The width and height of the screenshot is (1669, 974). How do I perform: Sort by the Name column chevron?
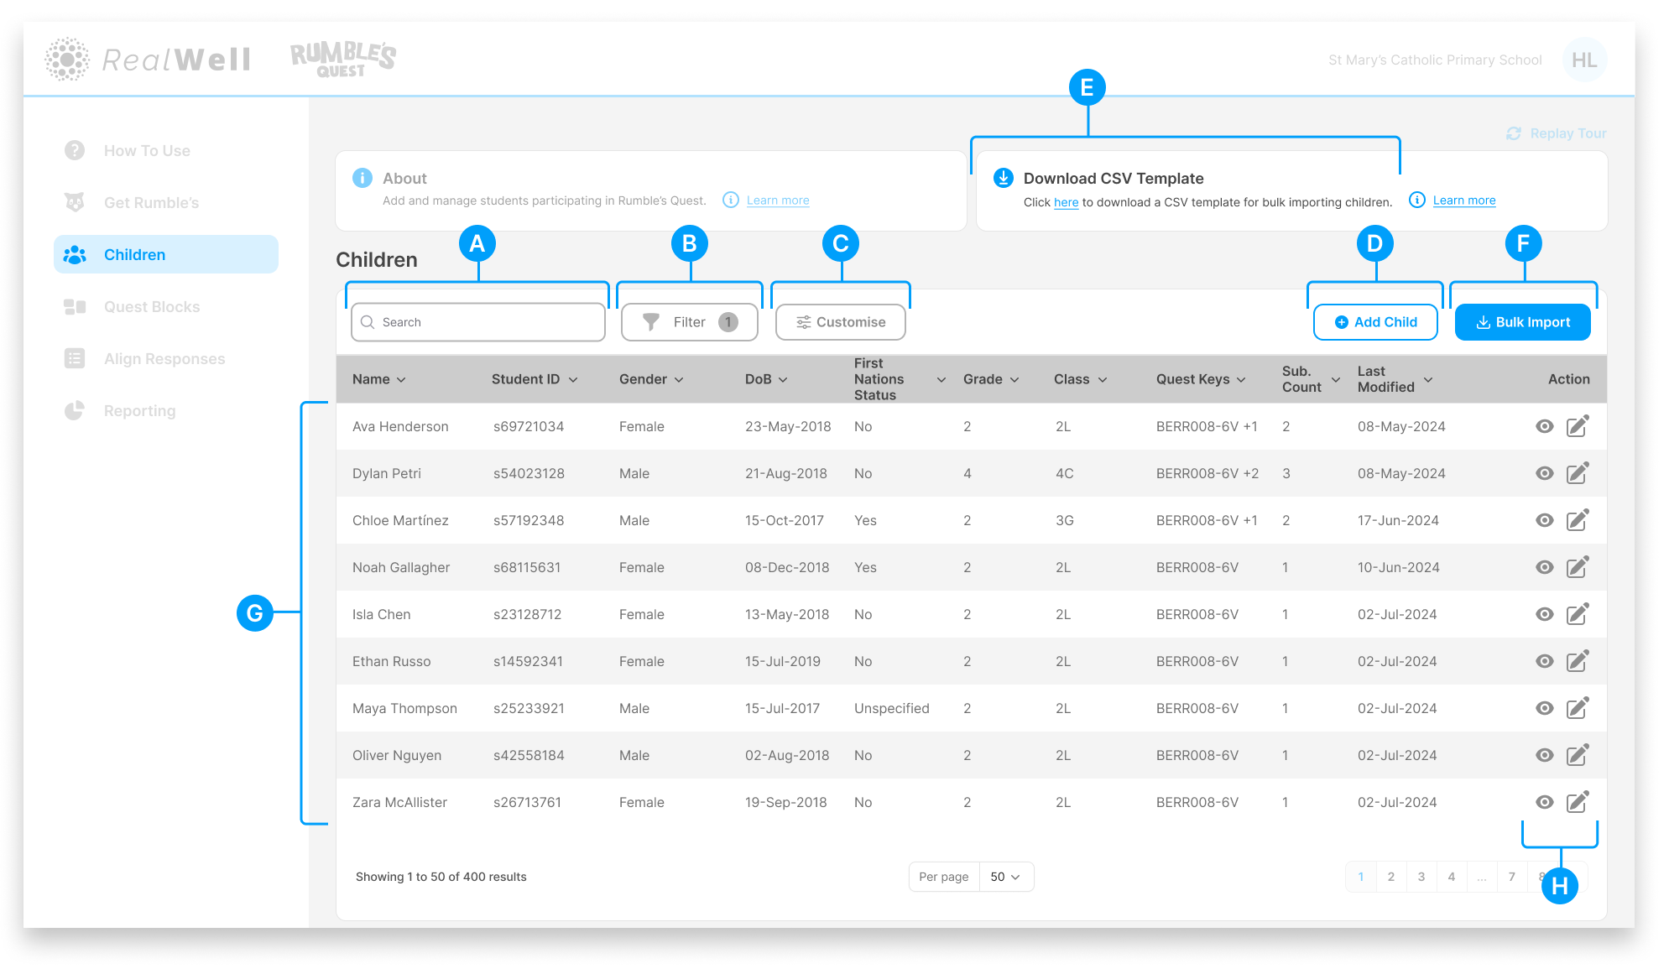(401, 380)
